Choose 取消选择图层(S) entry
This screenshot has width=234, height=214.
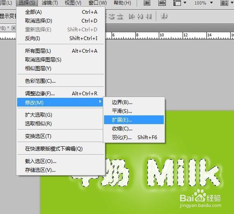61,60
